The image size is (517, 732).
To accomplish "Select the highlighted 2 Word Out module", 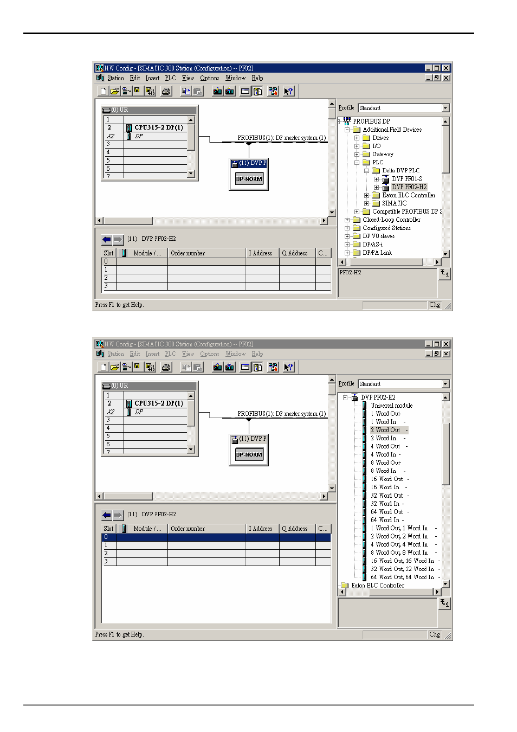I will pos(389,430).
